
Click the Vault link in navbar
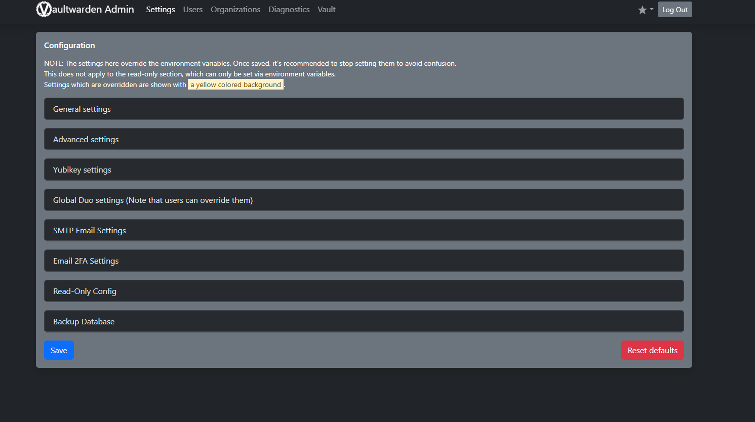[326, 10]
